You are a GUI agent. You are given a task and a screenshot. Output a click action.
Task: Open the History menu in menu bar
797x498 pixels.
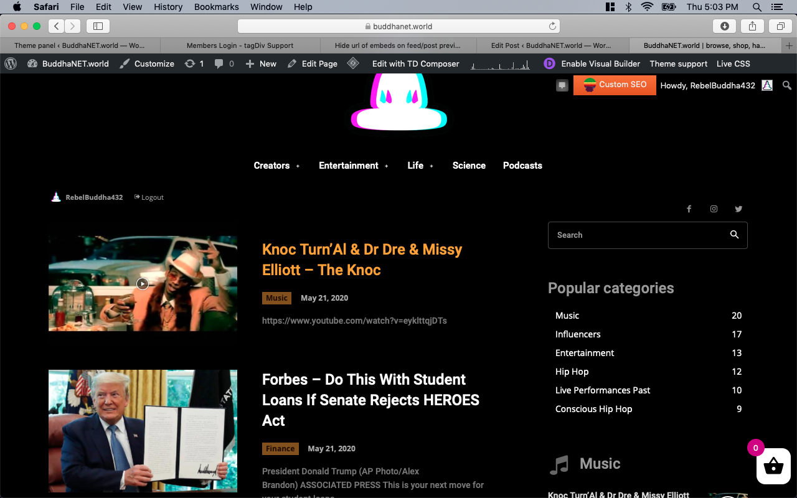pyautogui.click(x=167, y=7)
